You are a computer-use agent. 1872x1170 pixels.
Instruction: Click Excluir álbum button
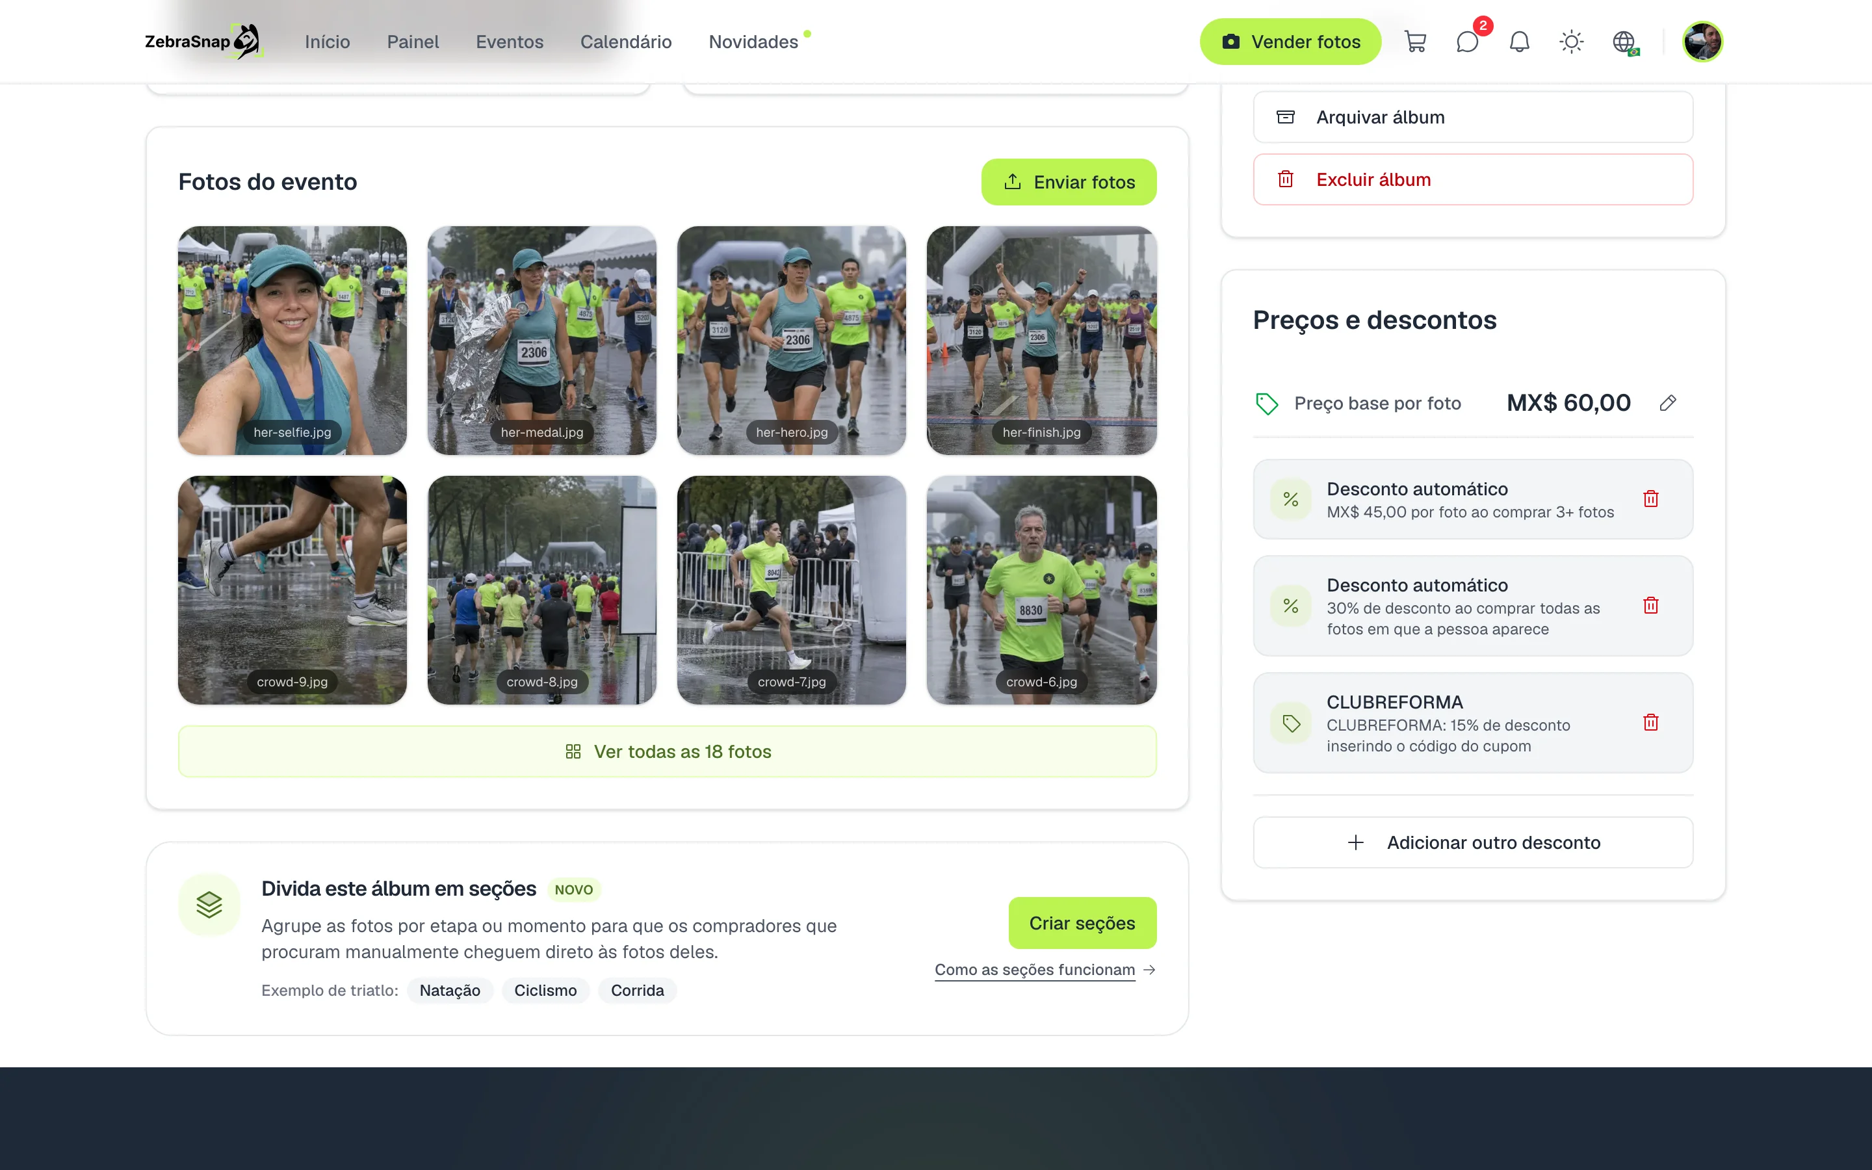(x=1472, y=179)
